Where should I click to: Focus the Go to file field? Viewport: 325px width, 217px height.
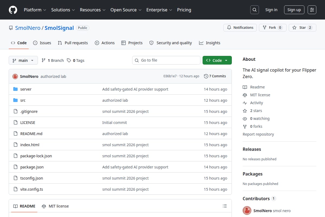(166, 60)
